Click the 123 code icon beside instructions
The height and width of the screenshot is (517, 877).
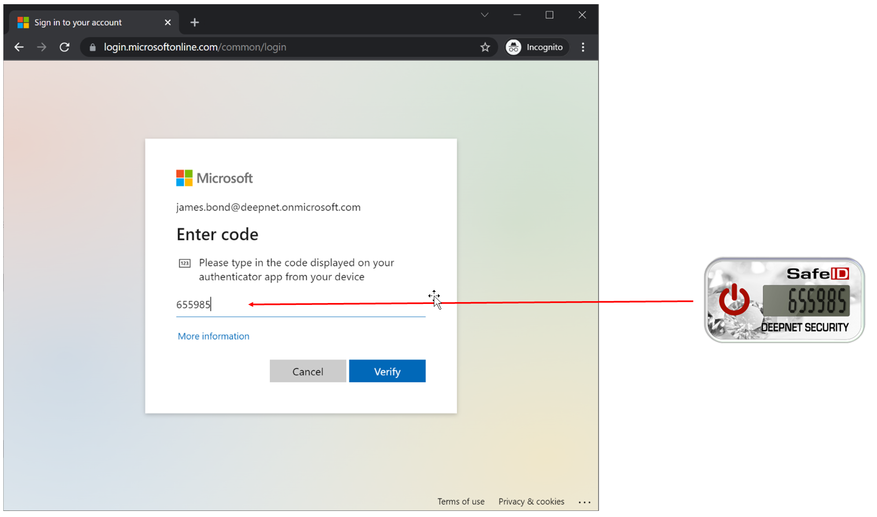185,263
